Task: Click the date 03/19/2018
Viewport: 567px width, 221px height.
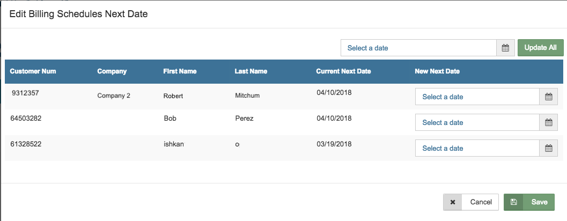Action: (x=334, y=144)
